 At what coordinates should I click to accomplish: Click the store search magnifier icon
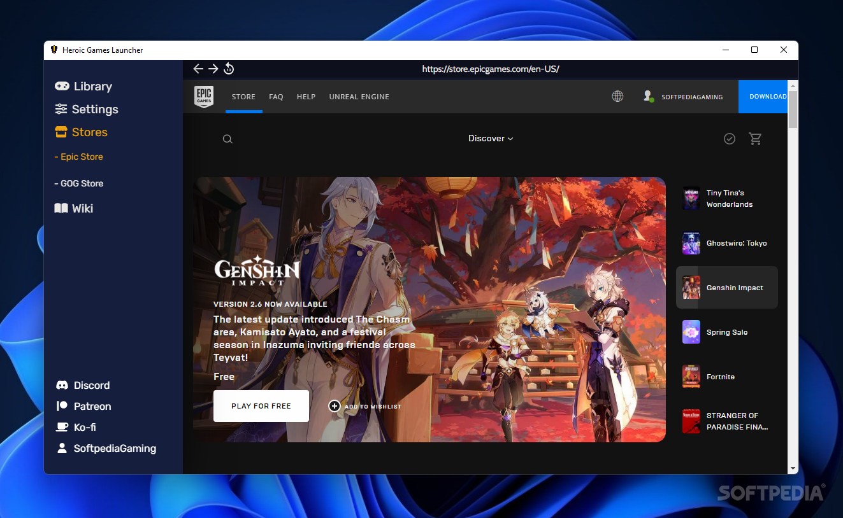[227, 139]
